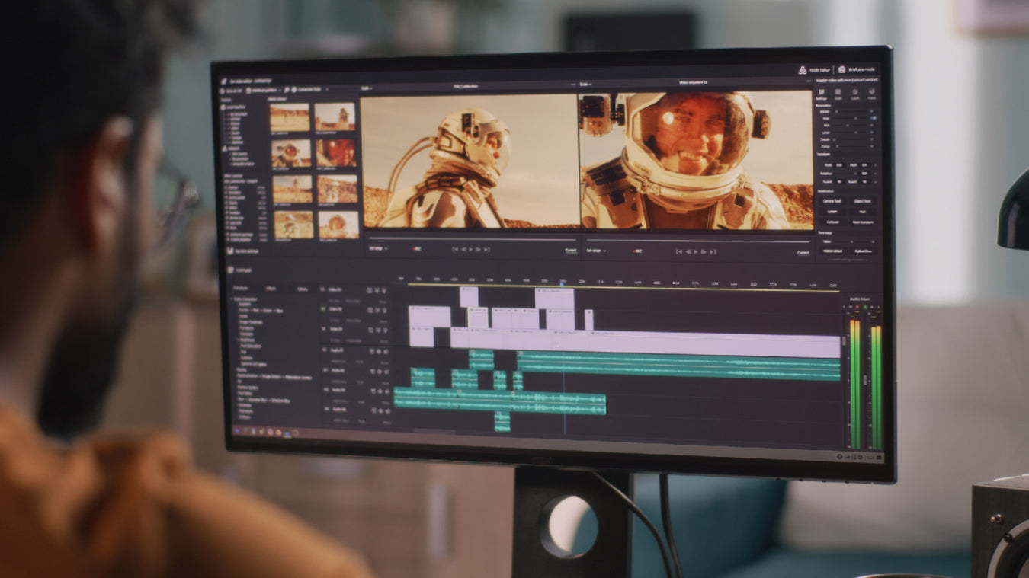1029x578 pixels.
Task: Jump to end in the right viewer
Action: (x=712, y=251)
